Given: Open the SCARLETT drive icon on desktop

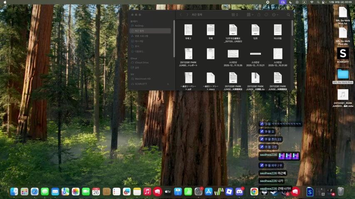Looking at the screenshot, I should (343, 53).
